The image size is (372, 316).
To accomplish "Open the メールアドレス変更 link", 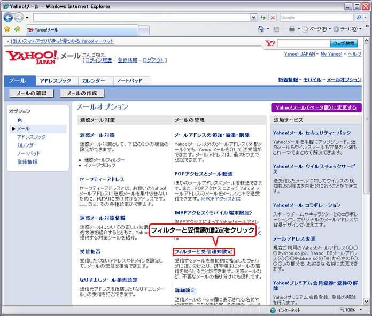I will point(294,239).
